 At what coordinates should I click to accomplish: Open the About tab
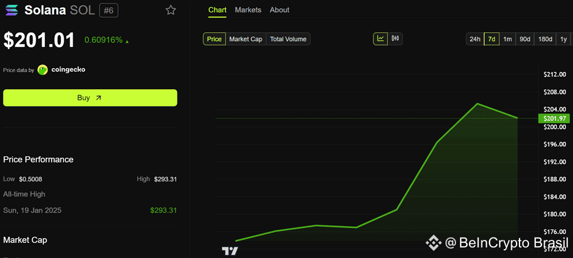click(280, 10)
